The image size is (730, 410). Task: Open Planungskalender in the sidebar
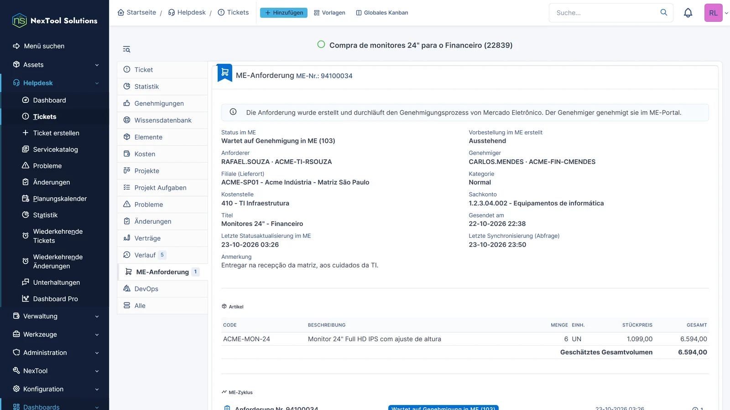[55, 199]
